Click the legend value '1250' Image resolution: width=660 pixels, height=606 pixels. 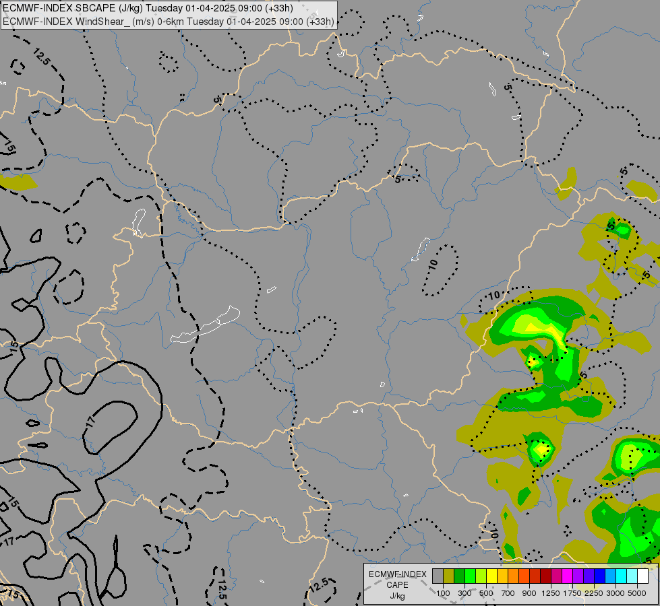click(x=551, y=593)
